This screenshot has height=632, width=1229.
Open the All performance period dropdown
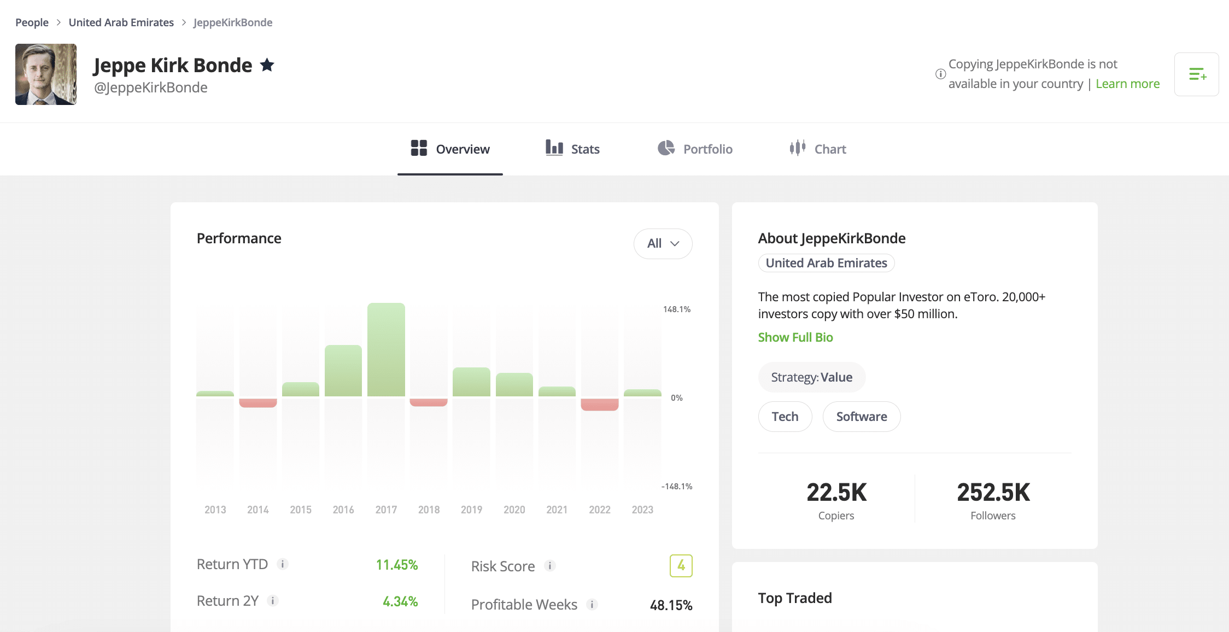(663, 244)
